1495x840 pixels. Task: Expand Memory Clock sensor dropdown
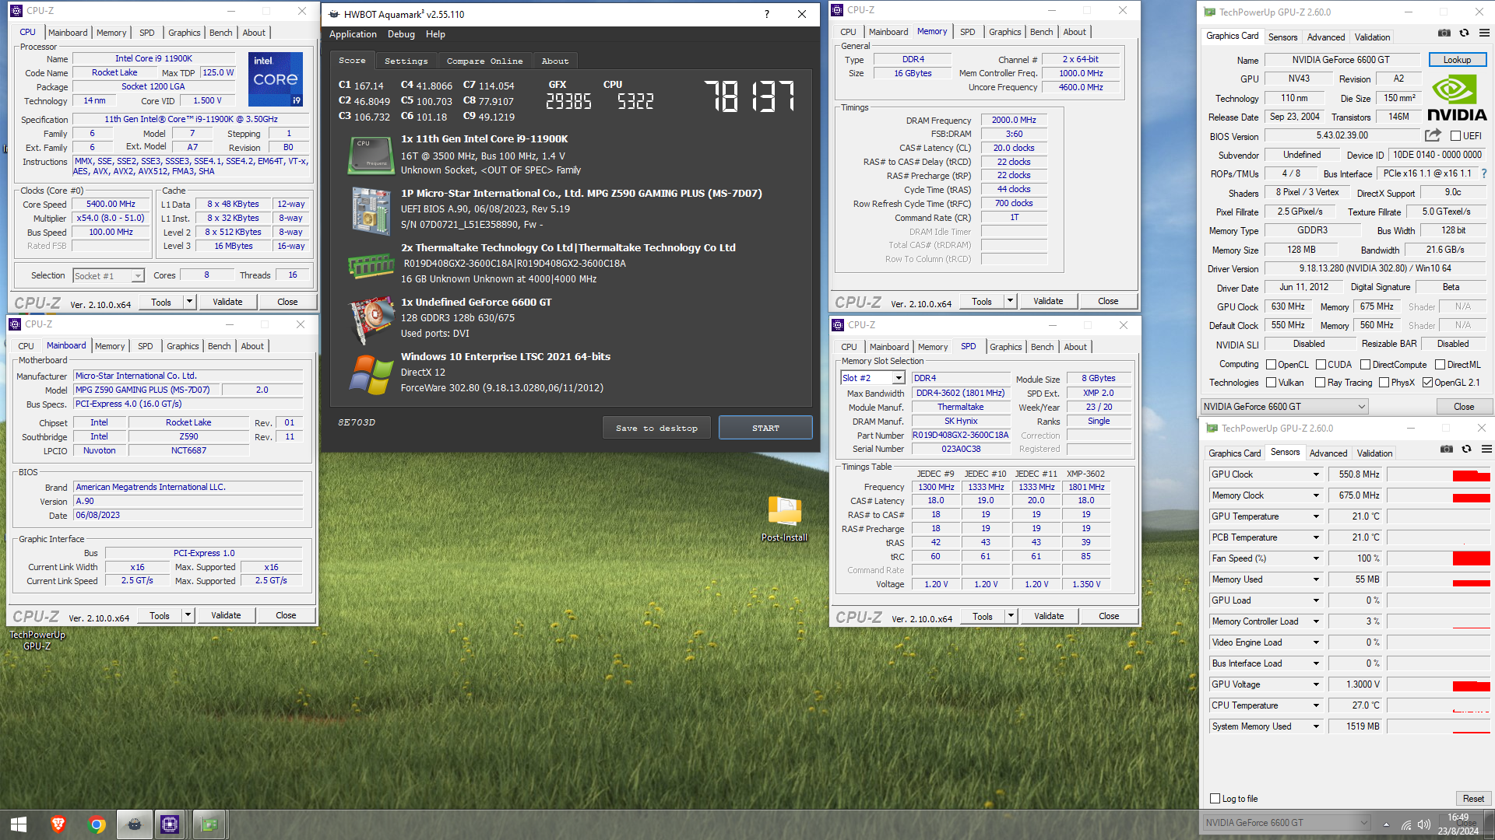[1316, 495]
